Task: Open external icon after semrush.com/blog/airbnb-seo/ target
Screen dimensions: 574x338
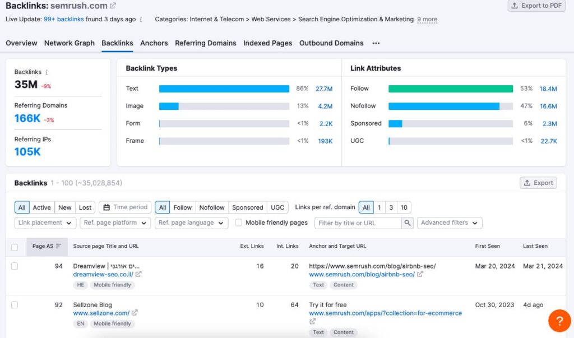Action: pos(420,274)
